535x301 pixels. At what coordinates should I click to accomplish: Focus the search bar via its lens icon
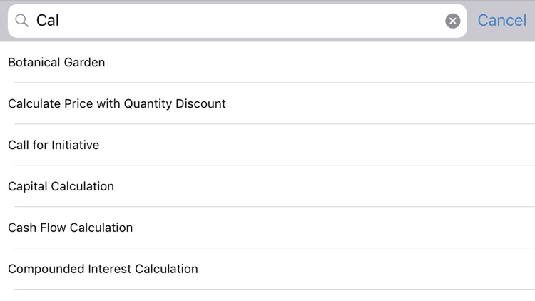pyautogui.click(x=22, y=21)
